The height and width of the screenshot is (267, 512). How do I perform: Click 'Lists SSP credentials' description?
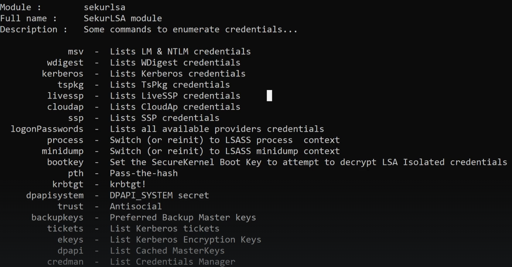(x=164, y=118)
